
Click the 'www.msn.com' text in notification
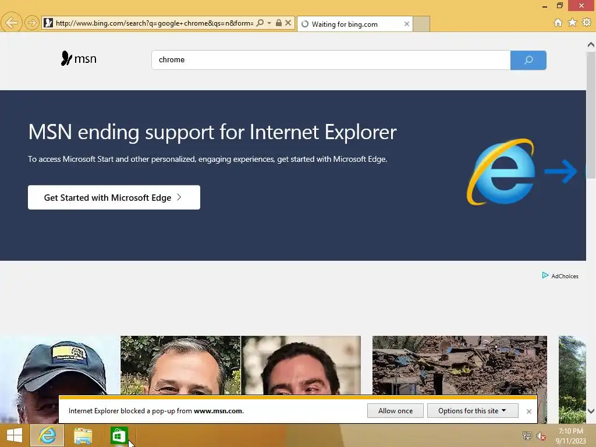point(218,411)
